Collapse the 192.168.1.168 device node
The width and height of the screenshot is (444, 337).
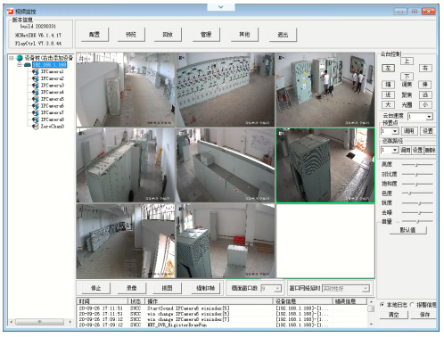click(x=20, y=65)
